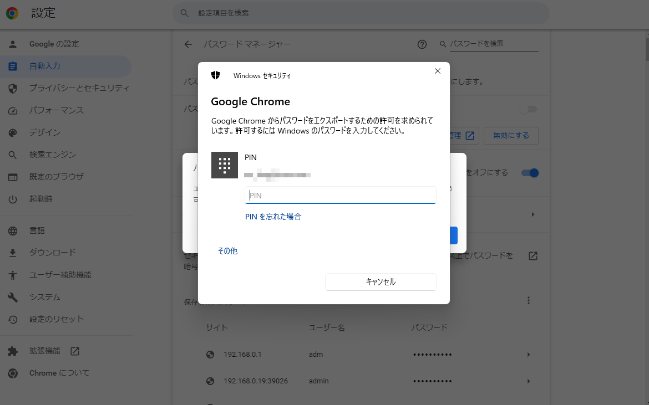Open the Google の設定 section
Image resolution: width=649 pixels, height=405 pixels.
pos(66,44)
